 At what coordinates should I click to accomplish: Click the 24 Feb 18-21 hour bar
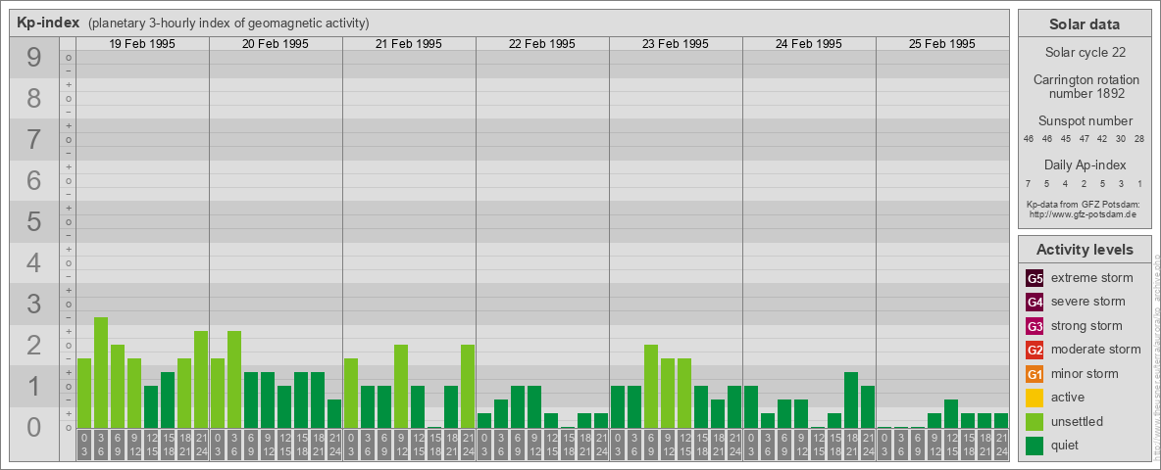click(x=851, y=399)
